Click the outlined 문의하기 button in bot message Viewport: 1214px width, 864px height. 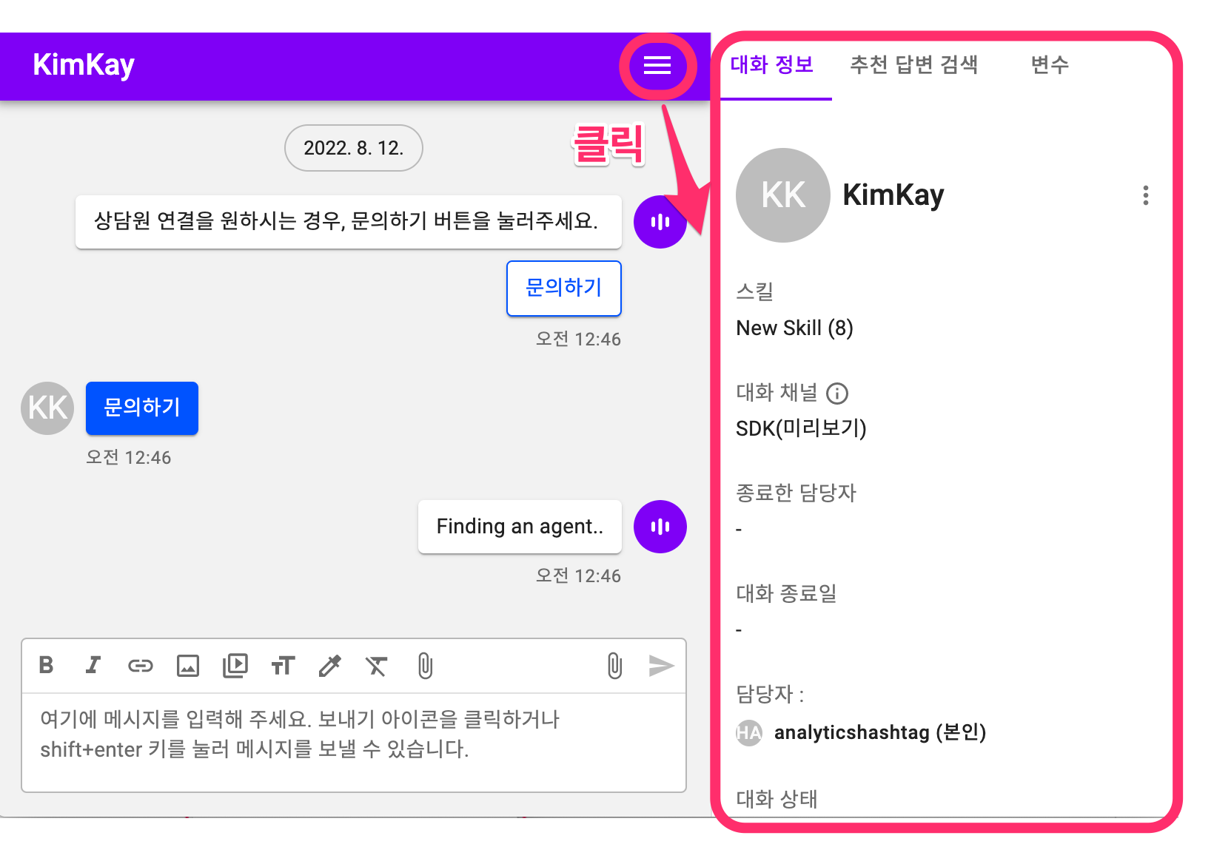pyautogui.click(x=563, y=288)
